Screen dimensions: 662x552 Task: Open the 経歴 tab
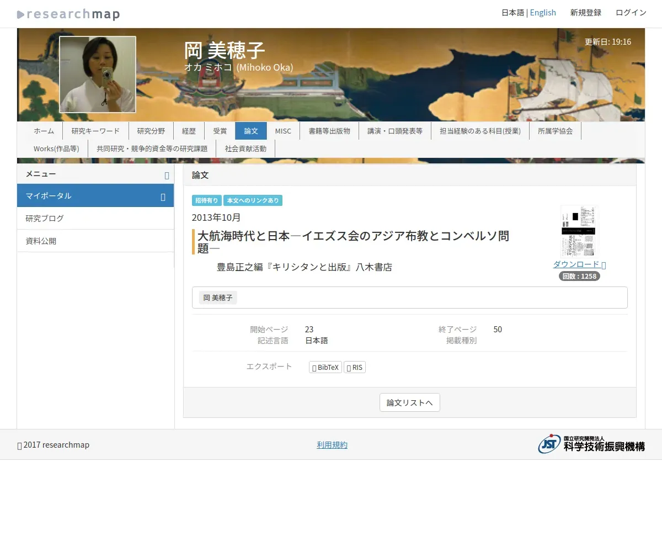pos(189,131)
